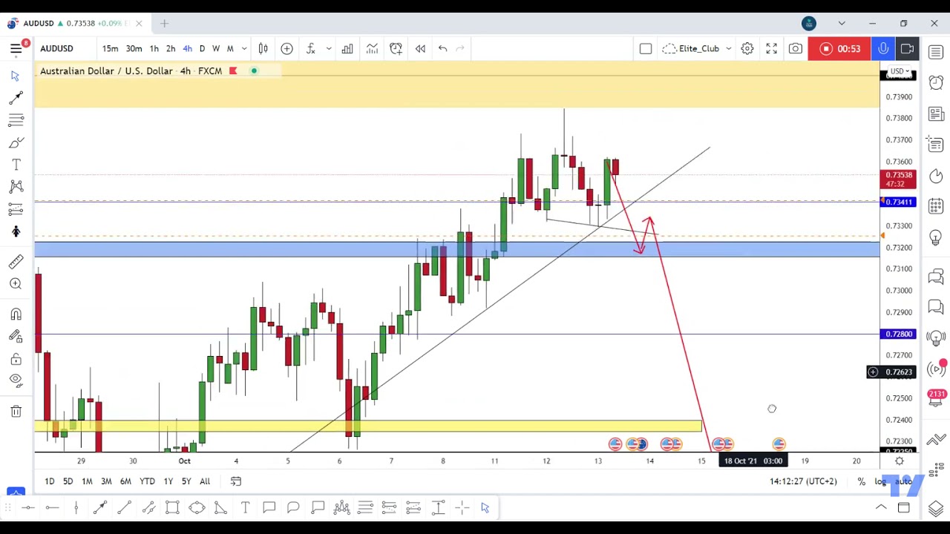Toggle lock all drawing tools

(x=16, y=360)
